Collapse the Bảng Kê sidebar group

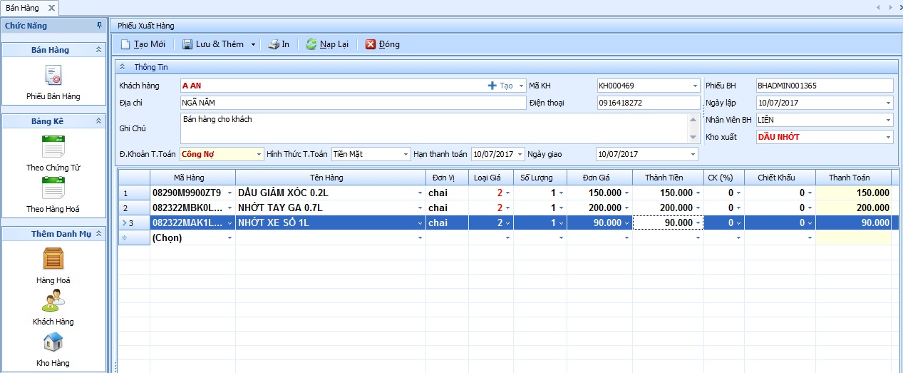click(x=98, y=121)
